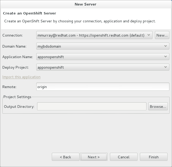Click the New Server title bar
This screenshot has height=167, width=172.
pyautogui.click(x=86, y=4)
